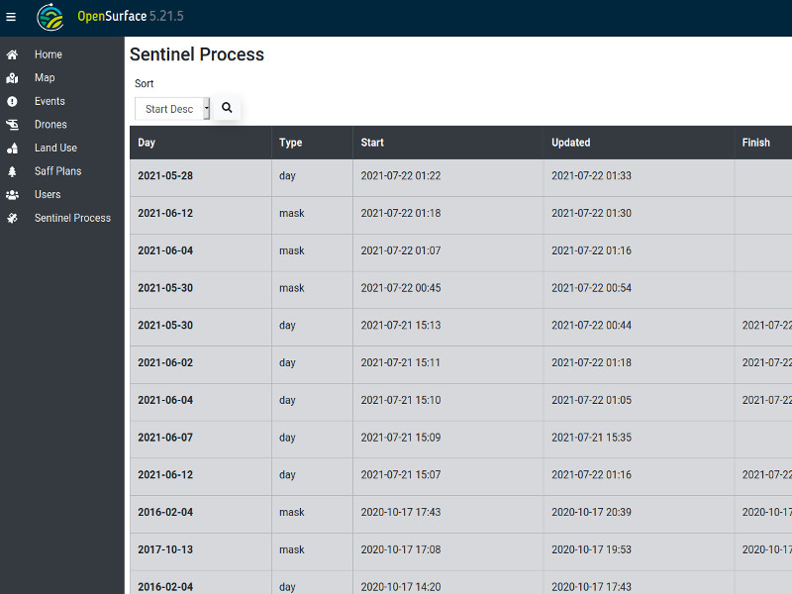Open the Saff Plans menu item

(57, 171)
